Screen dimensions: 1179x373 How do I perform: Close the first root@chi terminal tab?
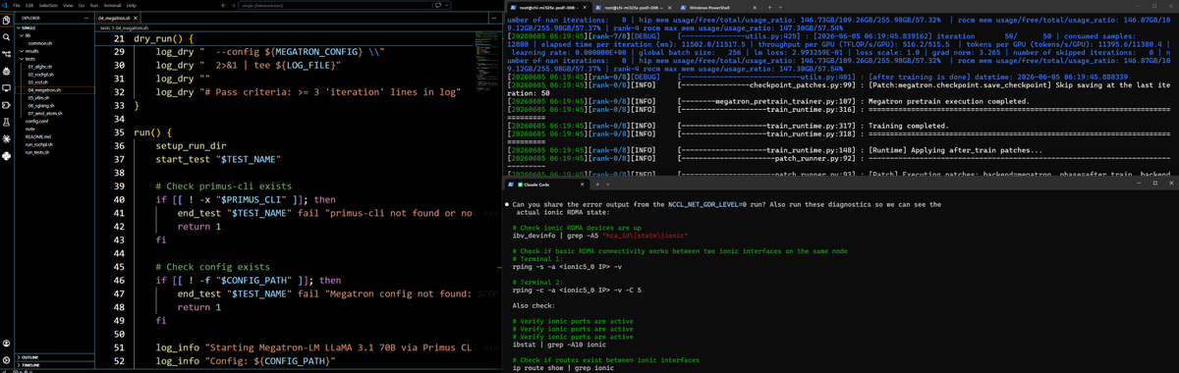click(586, 8)
